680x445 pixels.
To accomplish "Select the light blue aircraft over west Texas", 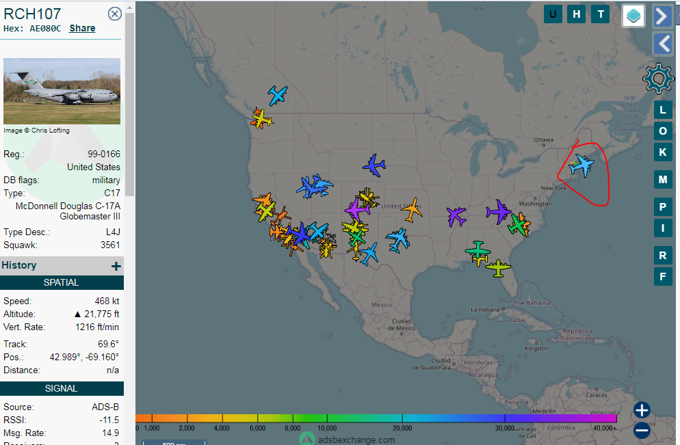I will (x=369, y=254).
